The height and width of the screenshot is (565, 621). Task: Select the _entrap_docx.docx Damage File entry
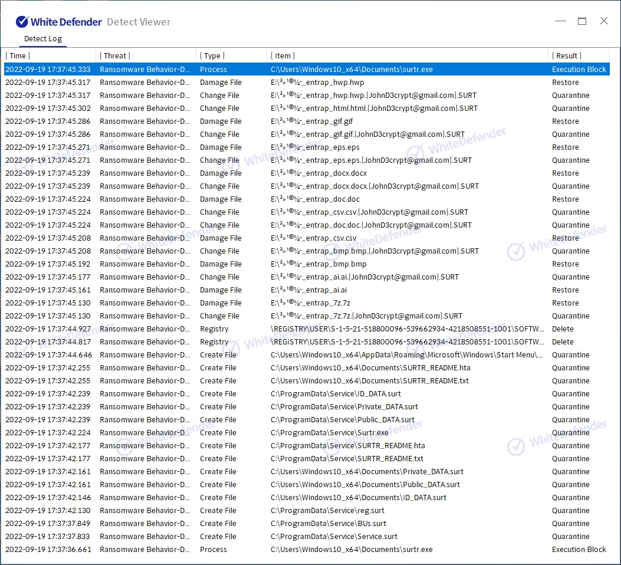307,173
